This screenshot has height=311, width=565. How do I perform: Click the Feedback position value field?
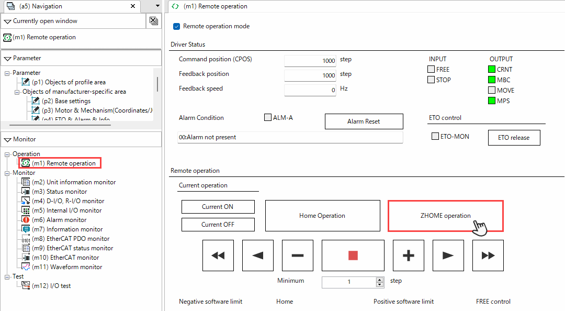pos(310,75)
